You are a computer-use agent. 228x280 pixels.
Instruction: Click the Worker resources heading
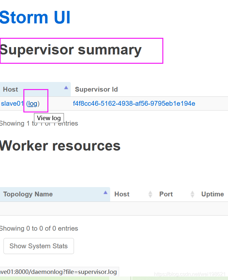[x=60, y=146]
